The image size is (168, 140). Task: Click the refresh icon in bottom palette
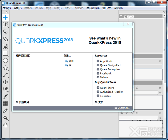pyautogui.click(x=137, y=113)
